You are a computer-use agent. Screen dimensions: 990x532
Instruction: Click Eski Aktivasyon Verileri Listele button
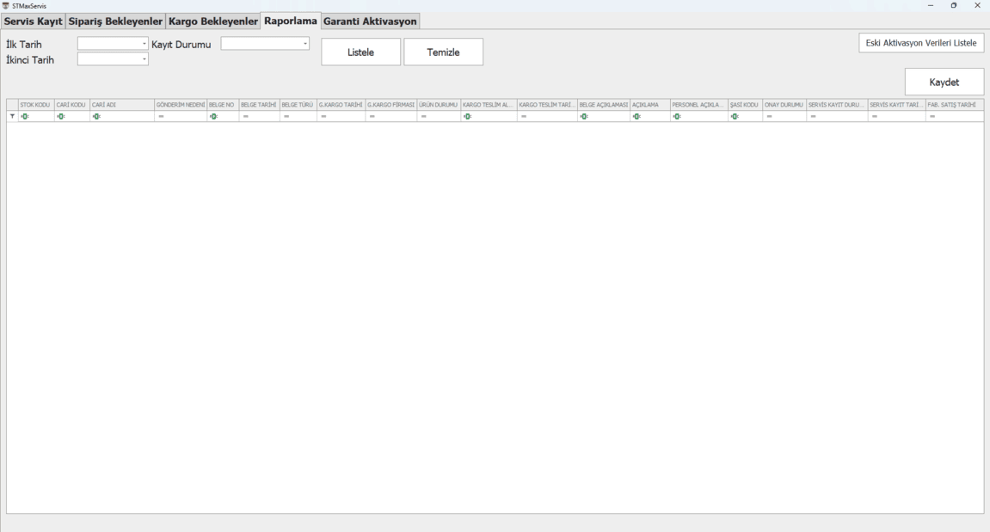point(921,43)
